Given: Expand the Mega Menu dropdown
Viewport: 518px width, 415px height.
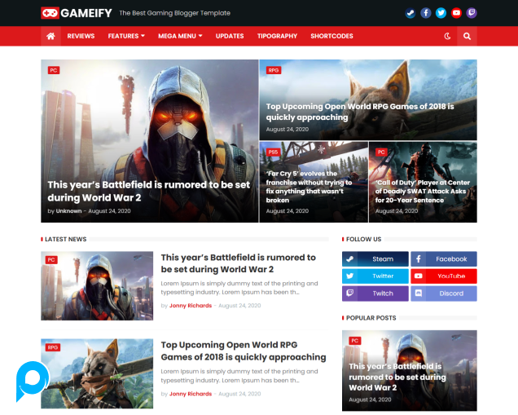Looking at the screenshot, I should (180, 36).
